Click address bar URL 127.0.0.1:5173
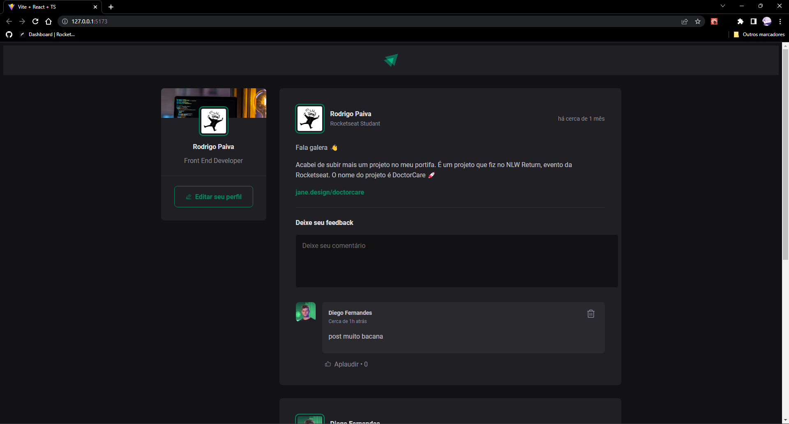 coord(89,21)
